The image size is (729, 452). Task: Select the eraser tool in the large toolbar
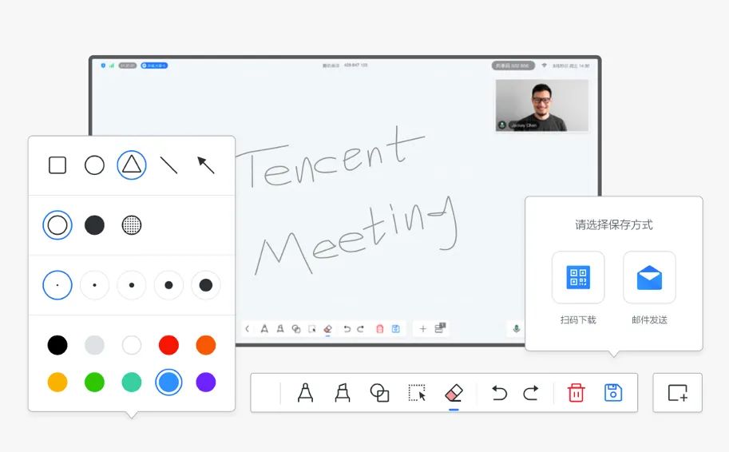[454, 393]
